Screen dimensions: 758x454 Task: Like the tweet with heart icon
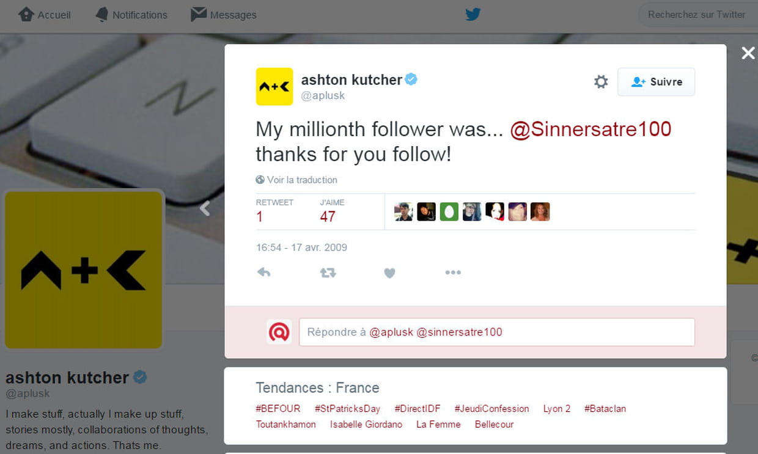[389, 273]
